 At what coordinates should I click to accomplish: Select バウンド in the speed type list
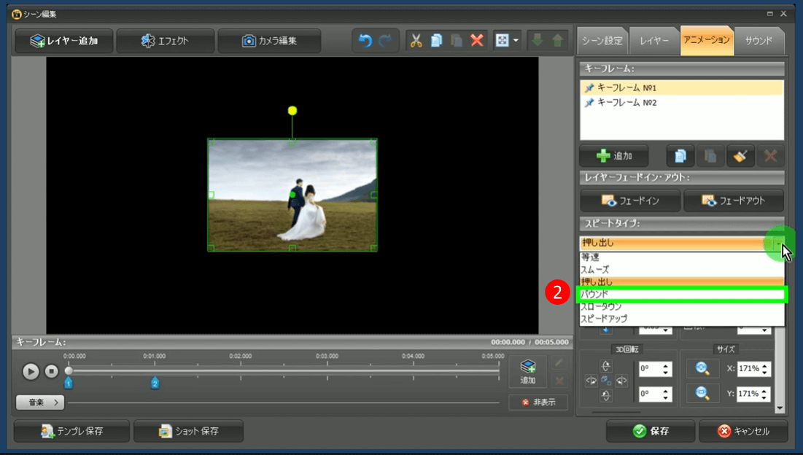tap(682, 294)
